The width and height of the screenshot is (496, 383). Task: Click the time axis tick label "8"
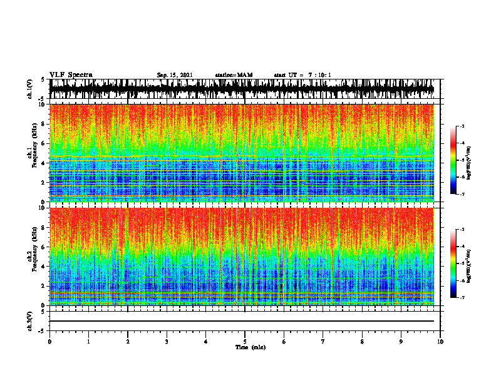click(362, 342)
